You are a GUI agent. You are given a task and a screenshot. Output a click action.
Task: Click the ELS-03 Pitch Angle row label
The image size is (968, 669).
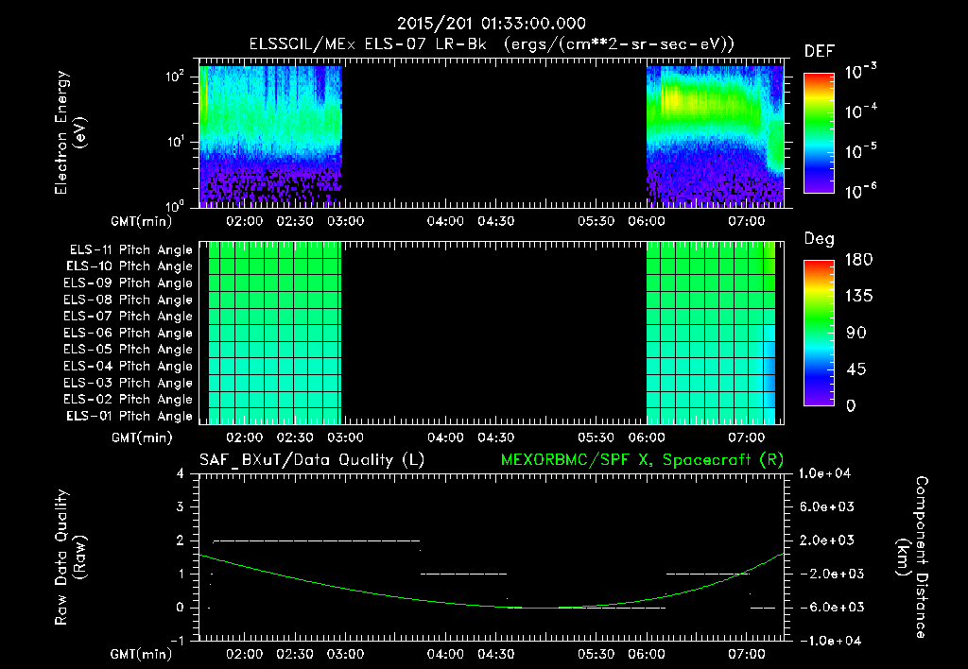(x=128, y=383)
